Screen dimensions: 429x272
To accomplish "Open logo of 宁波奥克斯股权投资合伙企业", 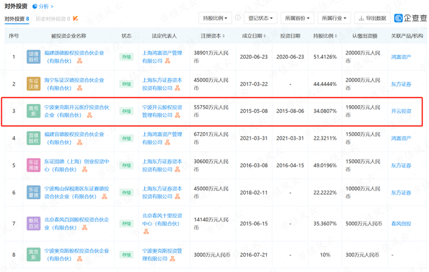I will [34, 254].
